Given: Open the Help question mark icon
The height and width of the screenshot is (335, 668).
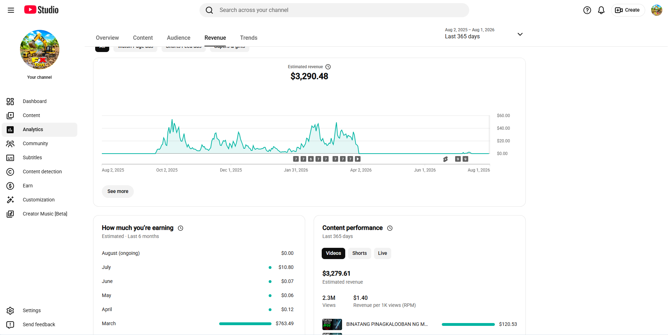Looking at the screenshot, I should tap(587, 10).
